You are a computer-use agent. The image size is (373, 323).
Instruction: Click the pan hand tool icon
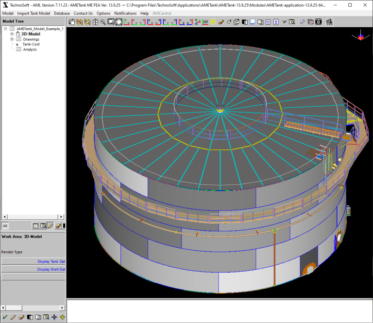(71, 22)
